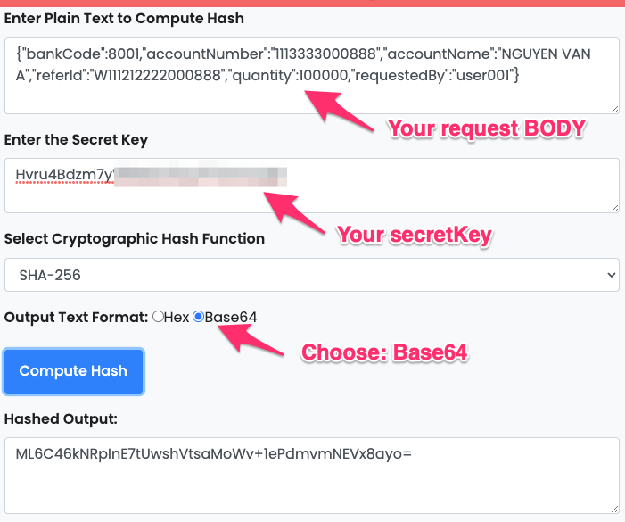This screenshot has width=625, height=522.
Task: Click into the secret key text field
Action: pyautogui.click(x=312, y=185)
